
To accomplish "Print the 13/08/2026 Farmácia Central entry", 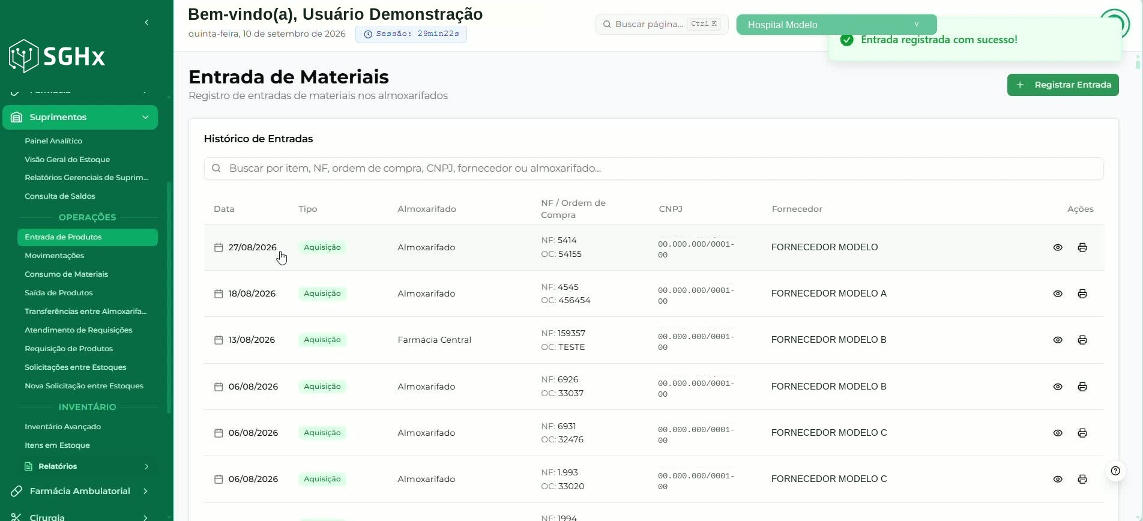I will 1082,340.
